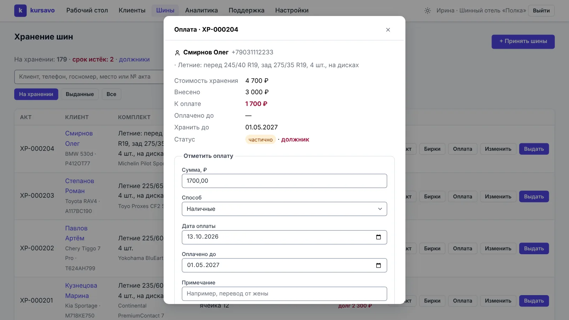Open the Поддержка section
Image resolution: width=569 pixels, height=320 pixels.
click(246, 10)
